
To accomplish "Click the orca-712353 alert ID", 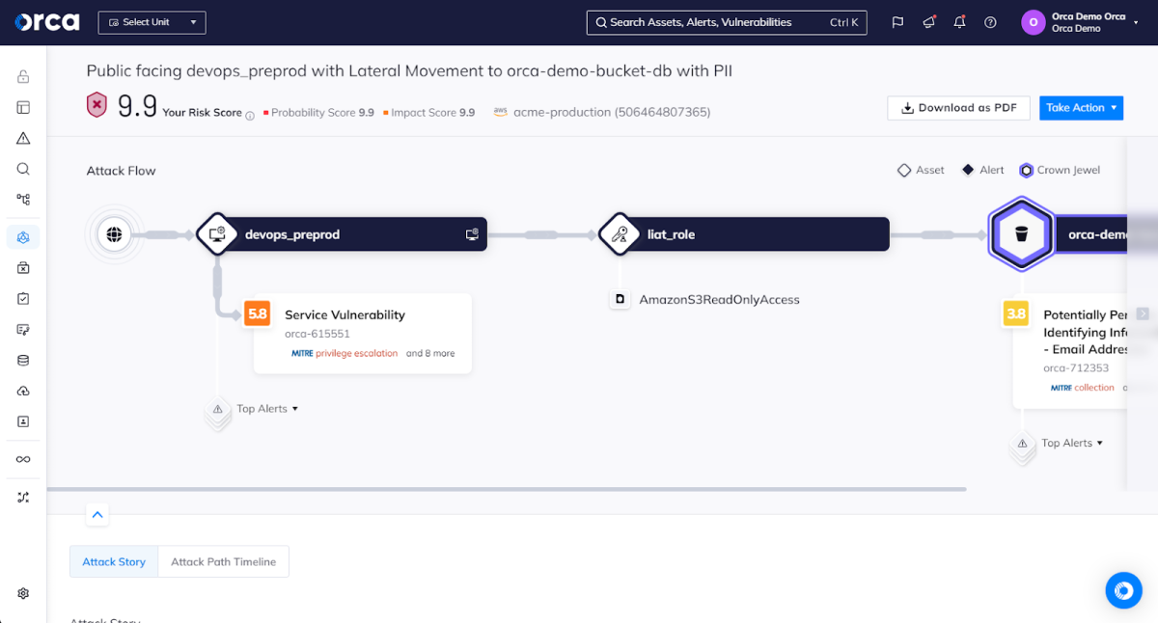I will pos(1076,368).
